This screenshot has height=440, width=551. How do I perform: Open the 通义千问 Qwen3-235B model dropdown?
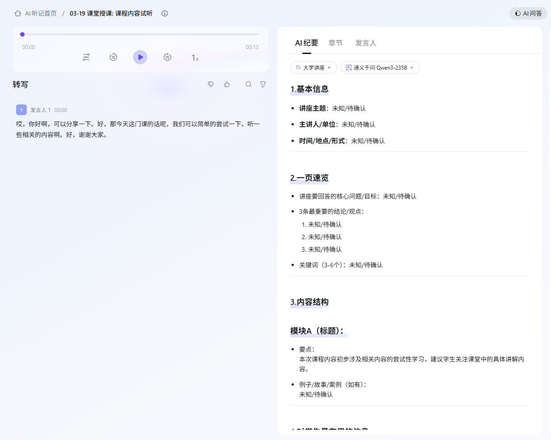pos(380,67)
